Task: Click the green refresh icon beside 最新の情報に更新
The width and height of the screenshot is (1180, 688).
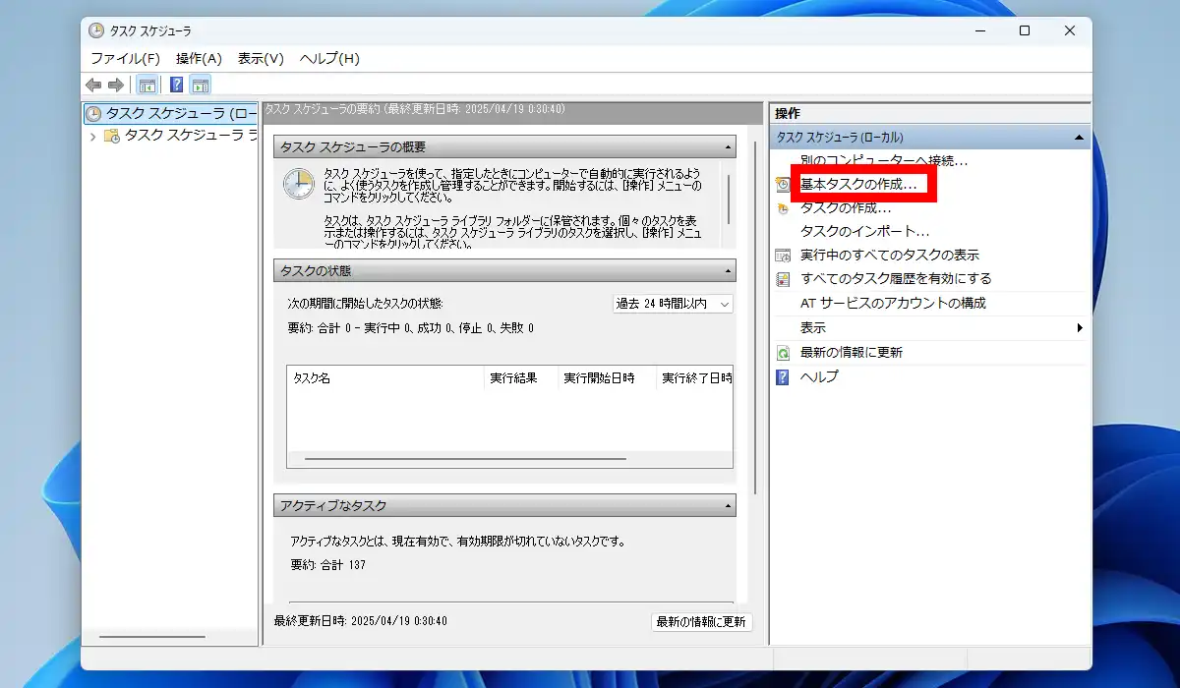Action: pyautogui.click(x=783, y=352)
